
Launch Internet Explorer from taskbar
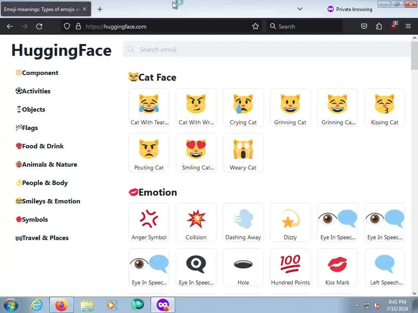[36, 305]
